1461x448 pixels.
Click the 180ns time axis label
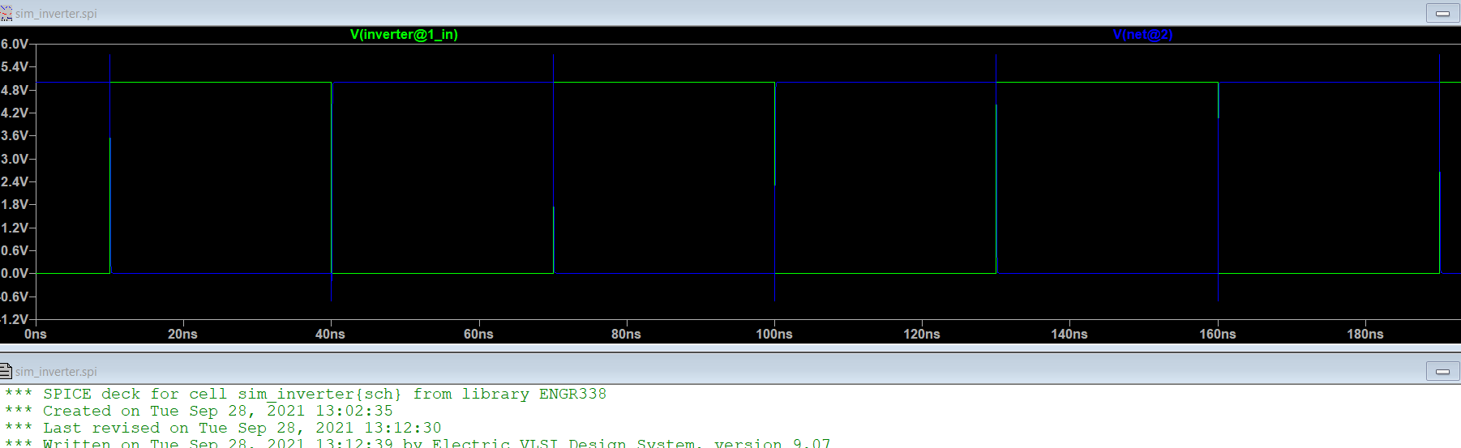point(1365,334)
